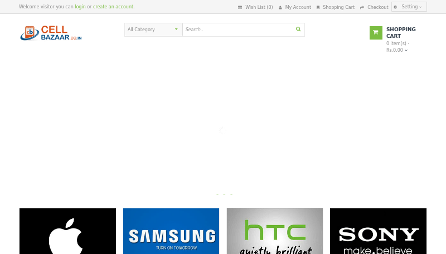Select the middle slideshow pagination dot
446x254 pixels.
point(224,194)
